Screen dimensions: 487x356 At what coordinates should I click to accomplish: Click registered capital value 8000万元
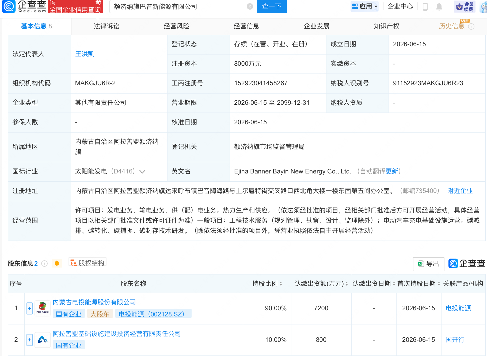point(248,64)
